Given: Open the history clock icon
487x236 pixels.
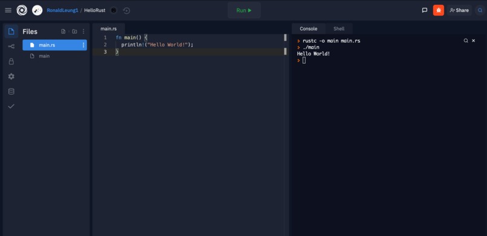Looking at the screenshot, I should click(x=126, y=10).
